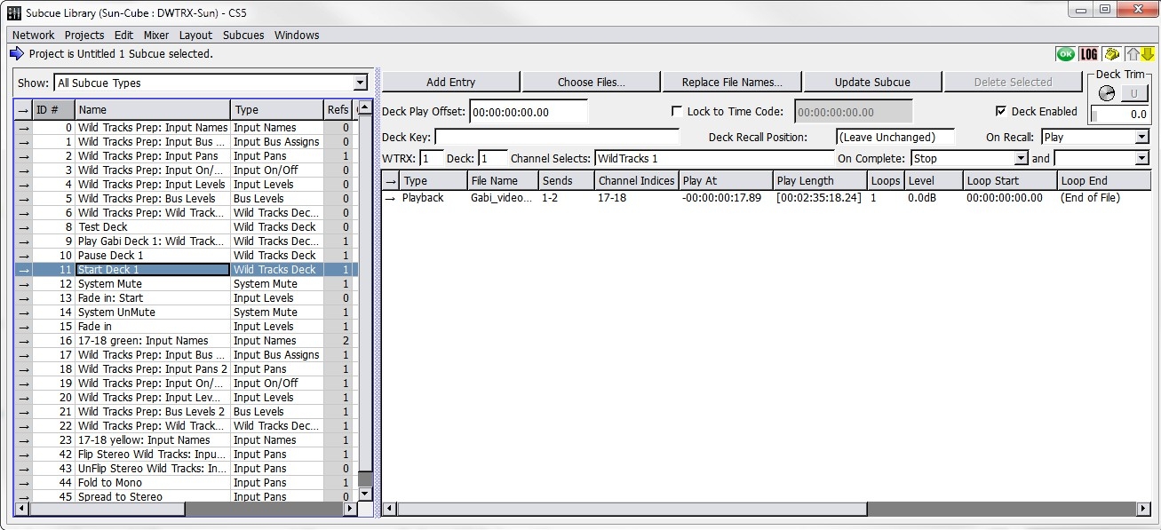The height and width of the screenshot is (530, 1161).
Task: Click the yellow down arrow icon
Action: [1147, 54]
